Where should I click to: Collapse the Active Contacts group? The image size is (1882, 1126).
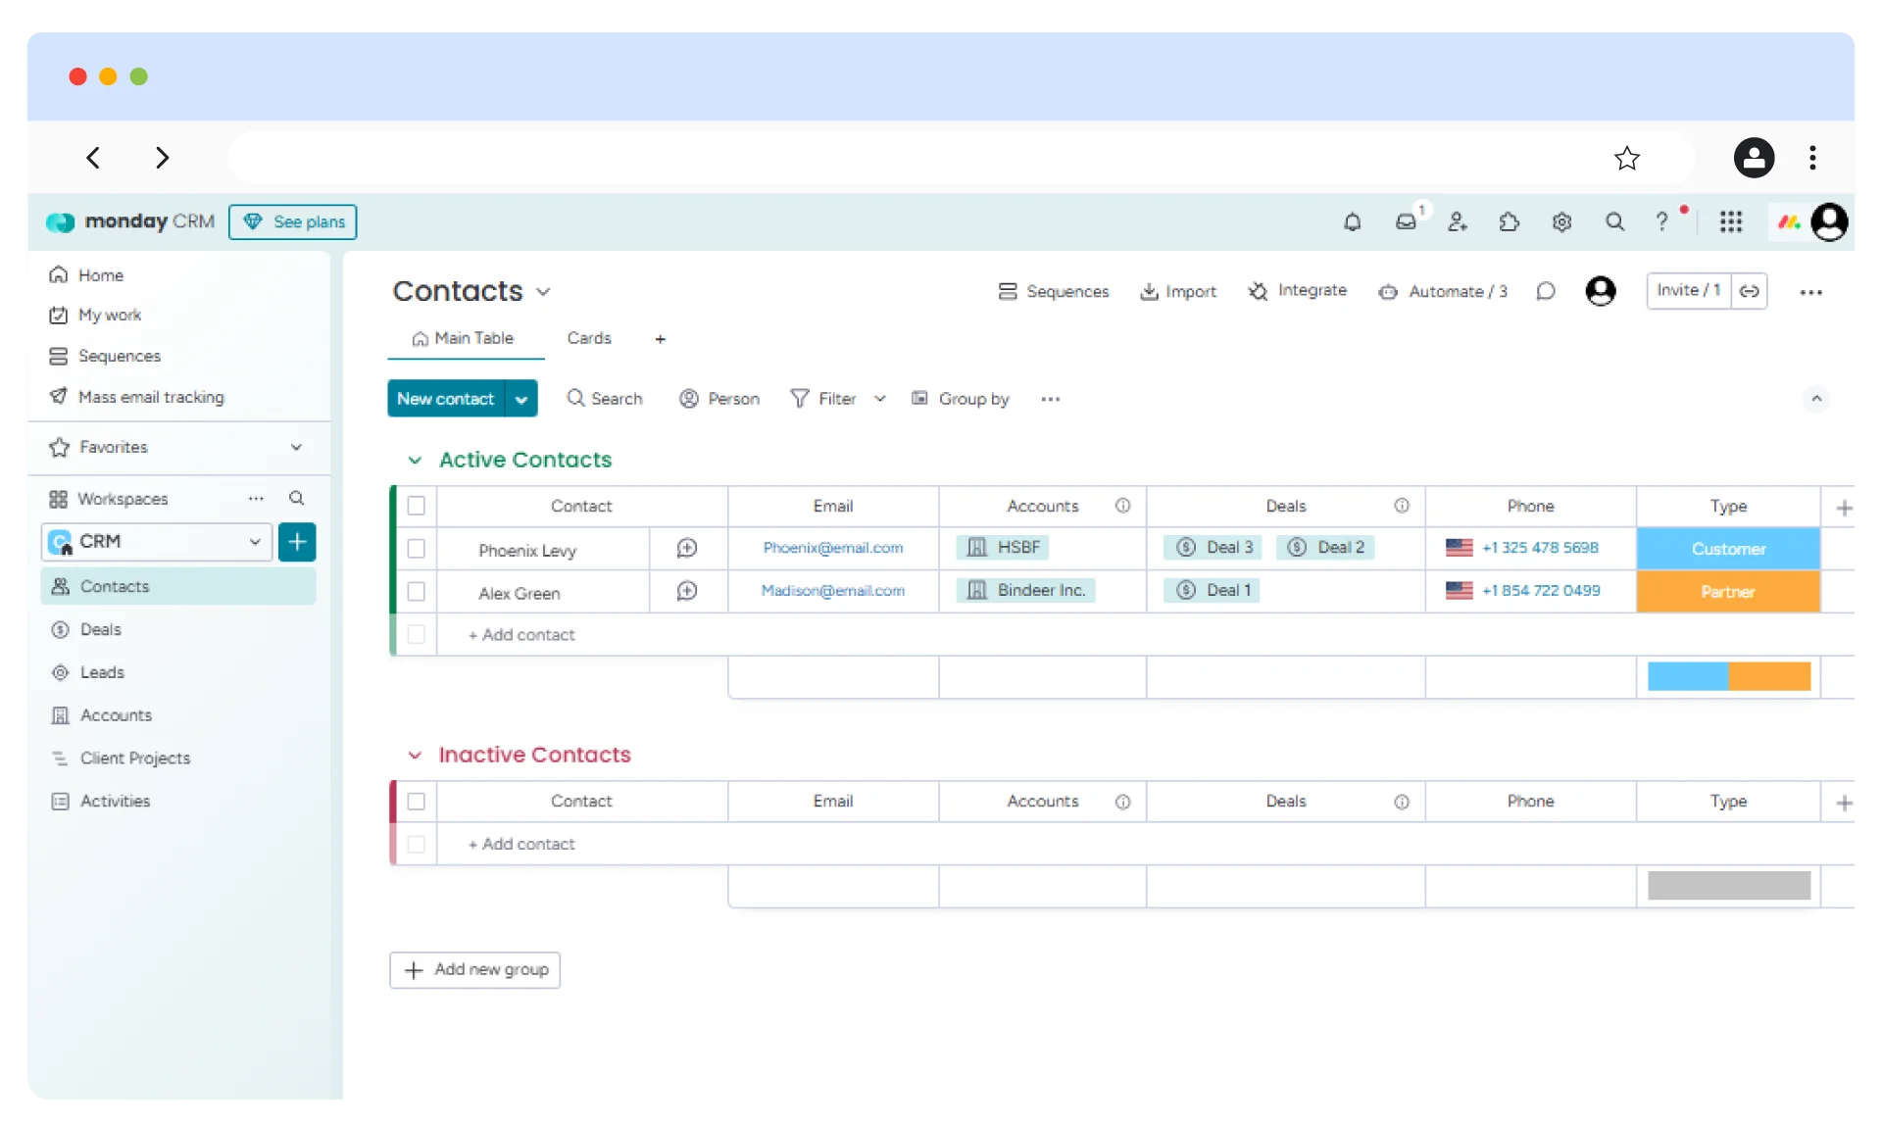415,461
